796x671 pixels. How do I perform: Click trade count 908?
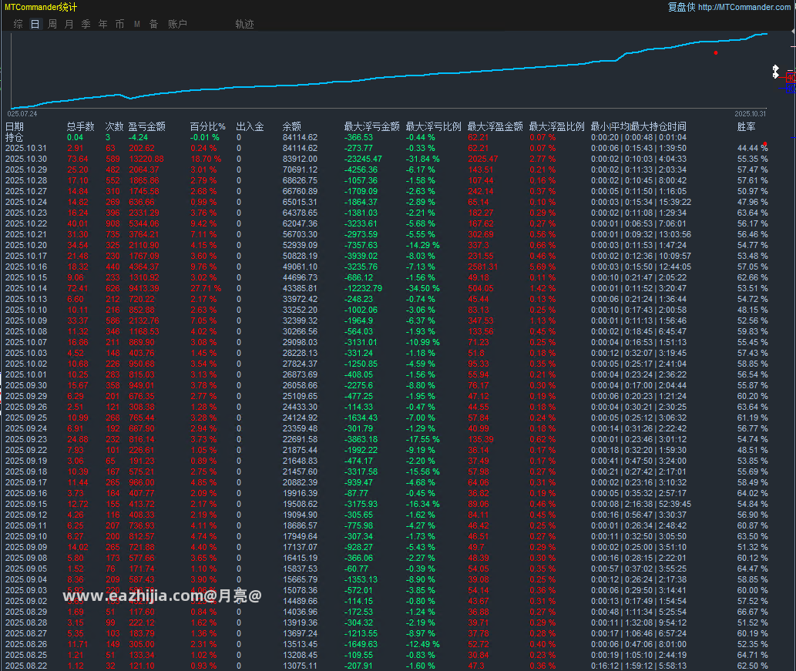pyautogui.click(x=113, y=224)
